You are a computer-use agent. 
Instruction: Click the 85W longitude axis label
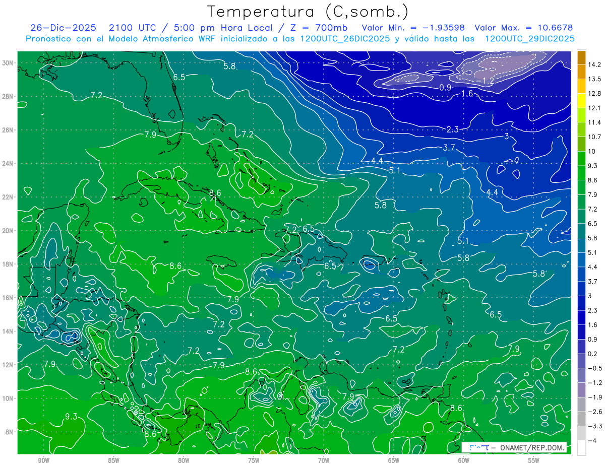113,460
